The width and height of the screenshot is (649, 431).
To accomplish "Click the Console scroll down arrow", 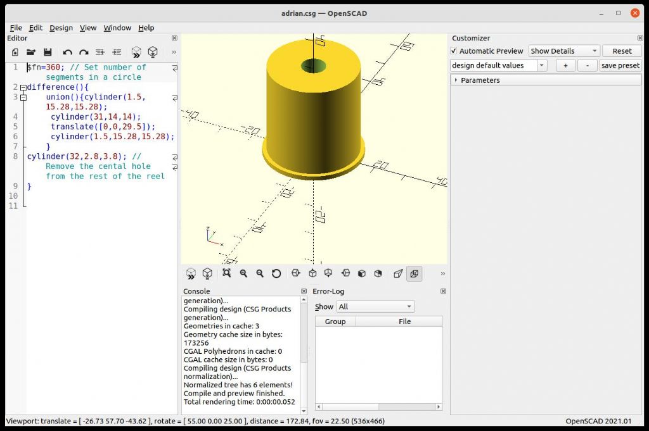I will point(304,411).
